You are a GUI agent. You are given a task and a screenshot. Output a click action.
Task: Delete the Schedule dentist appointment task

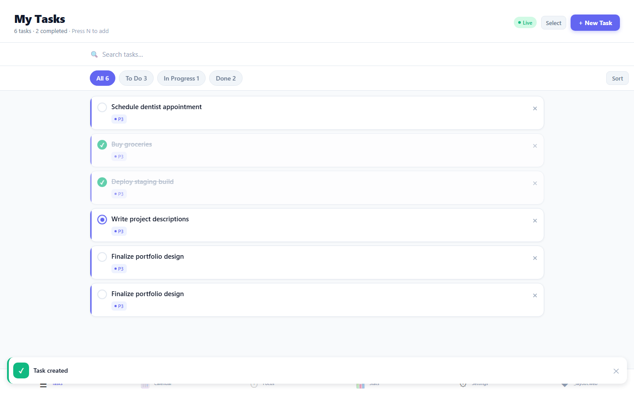(535, 109)
